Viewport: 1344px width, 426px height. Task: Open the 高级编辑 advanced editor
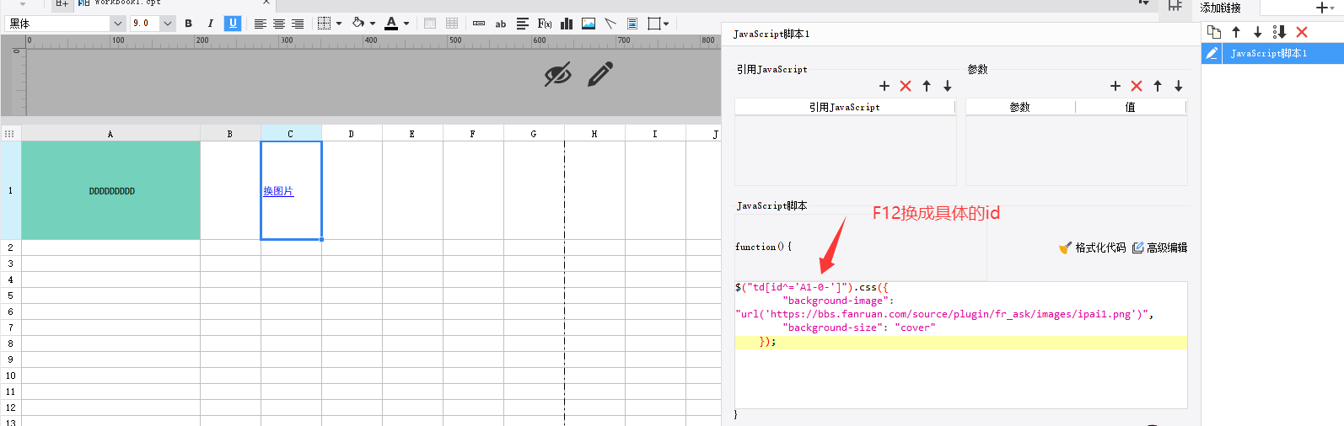[1159, 248]
